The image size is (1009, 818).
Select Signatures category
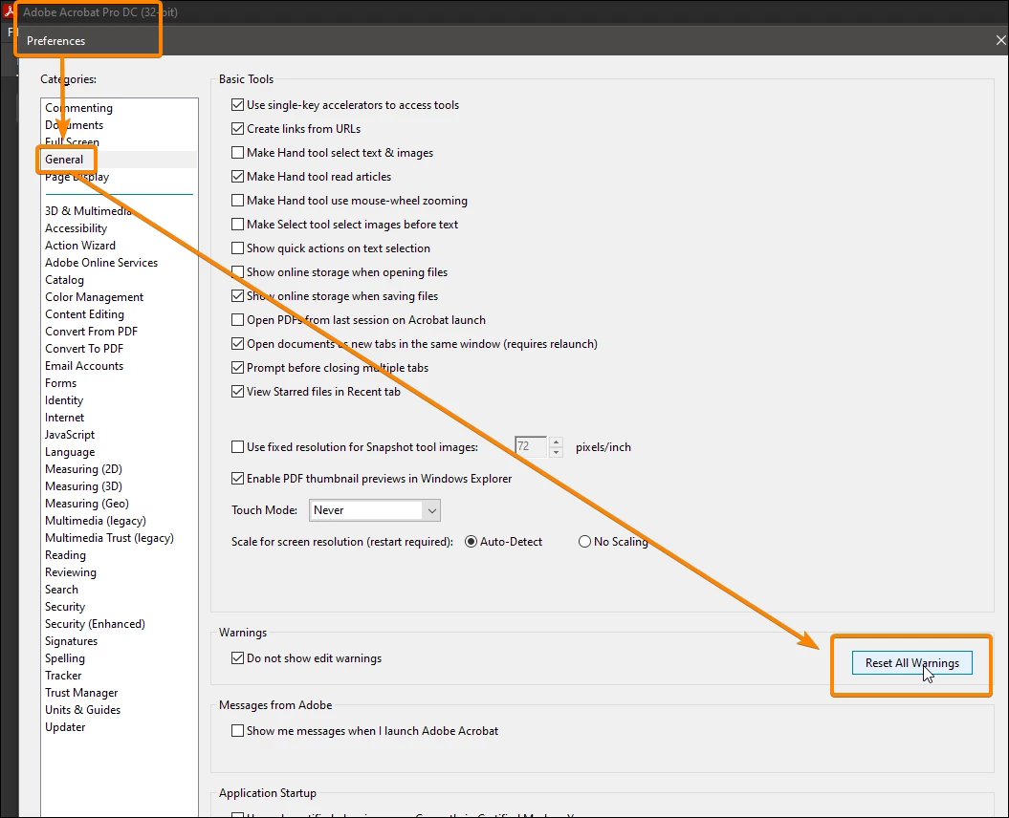tap(71, 641)
